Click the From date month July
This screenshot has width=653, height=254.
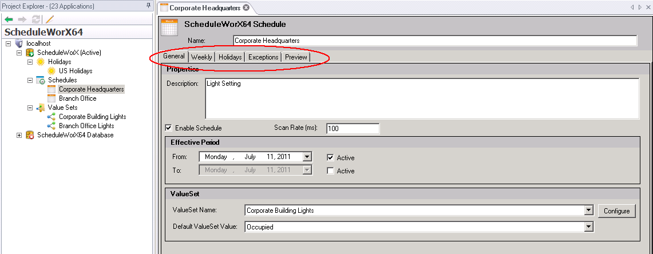coord(250,157)
